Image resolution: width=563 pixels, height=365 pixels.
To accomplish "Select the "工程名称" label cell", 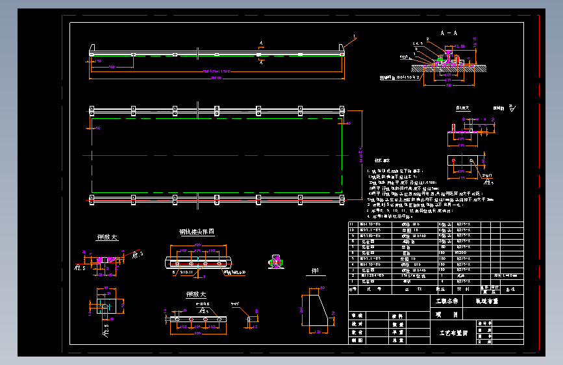I will pos(447,301).
